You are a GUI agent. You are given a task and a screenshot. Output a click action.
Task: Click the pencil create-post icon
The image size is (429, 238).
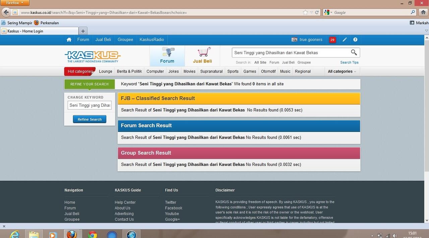[345, 40]
